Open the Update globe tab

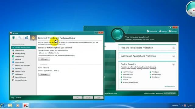27,38
